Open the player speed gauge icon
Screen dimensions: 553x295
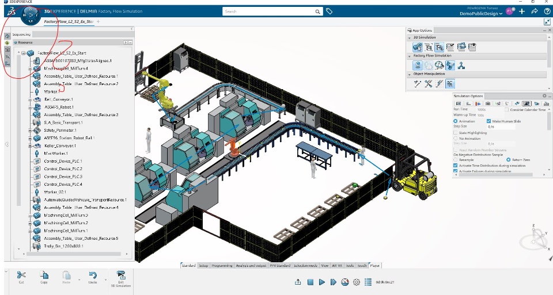[345, 282]
